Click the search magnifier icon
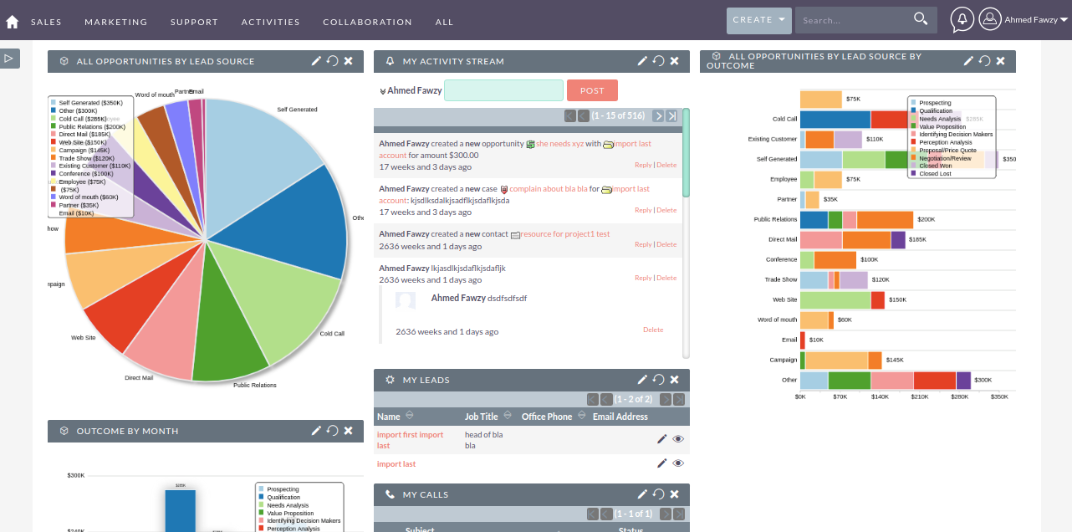Viewport: 1072px width, 532px height. pyautogui.click(x=921, y=18)
